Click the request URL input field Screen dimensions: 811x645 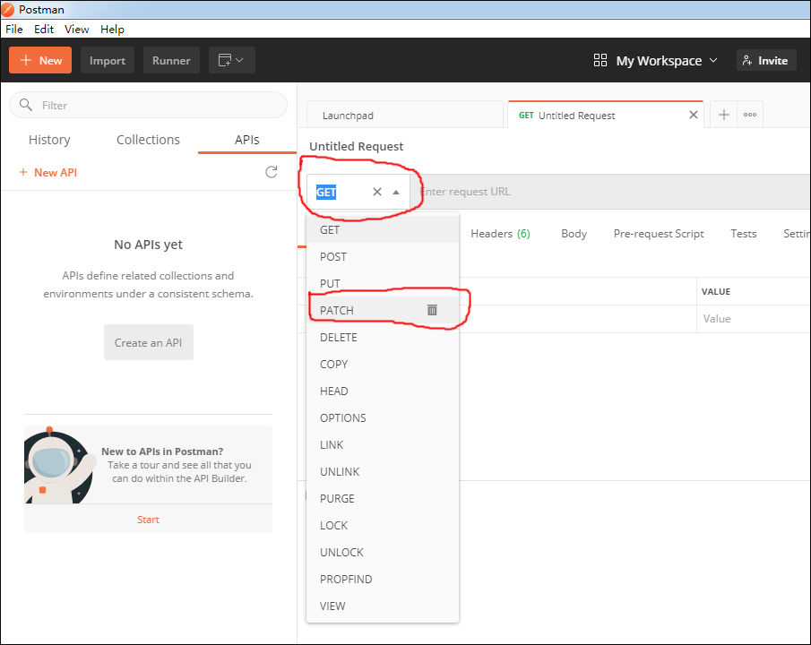click(x=610, y=192)
